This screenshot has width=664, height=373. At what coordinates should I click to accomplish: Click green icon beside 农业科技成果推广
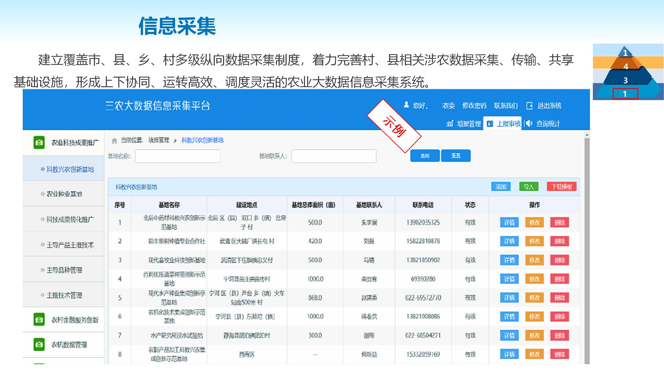pos(39,142)
